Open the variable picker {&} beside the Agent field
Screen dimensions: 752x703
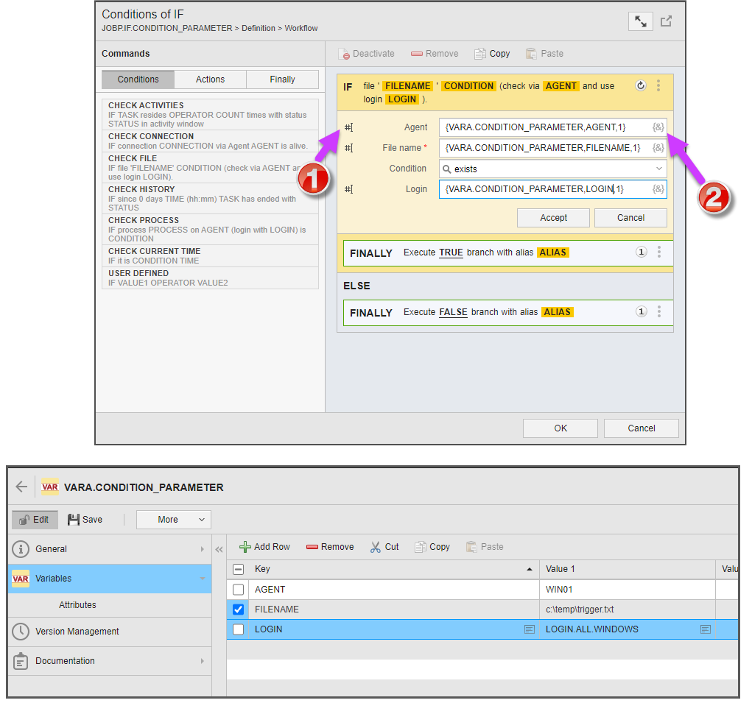pyautogui.click(x=658, y=127)
